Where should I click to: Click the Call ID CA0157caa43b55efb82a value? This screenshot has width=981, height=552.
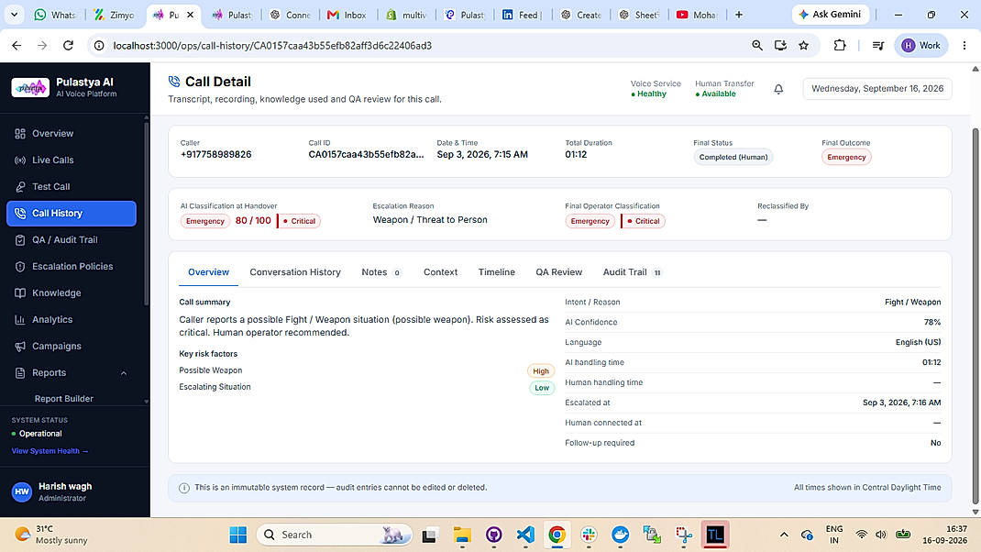pos(366,155)
